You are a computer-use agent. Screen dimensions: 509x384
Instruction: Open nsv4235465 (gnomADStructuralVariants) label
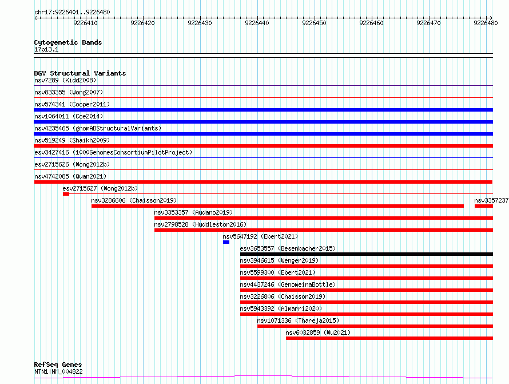pyautogui.click(x=98, y=128)
